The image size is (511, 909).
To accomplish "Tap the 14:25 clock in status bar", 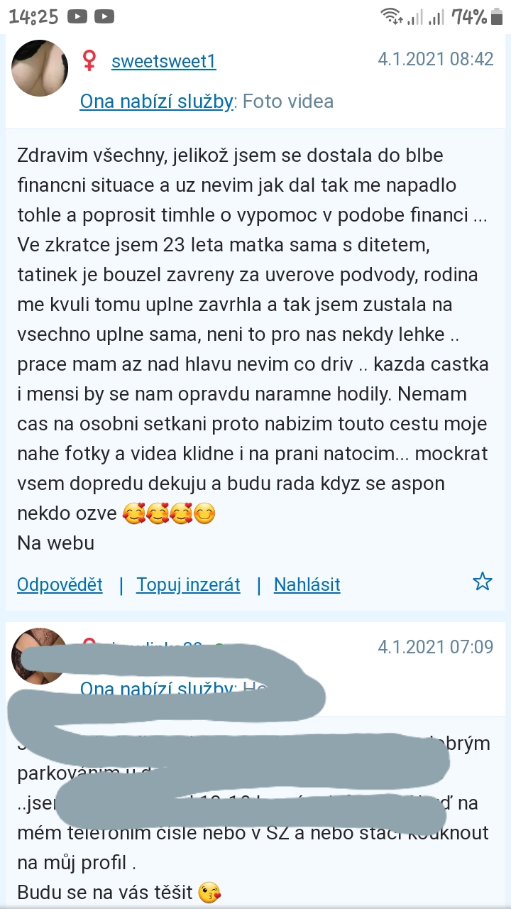I will [33, 16].
